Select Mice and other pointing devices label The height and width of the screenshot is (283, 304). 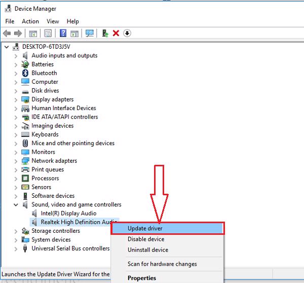73,143
